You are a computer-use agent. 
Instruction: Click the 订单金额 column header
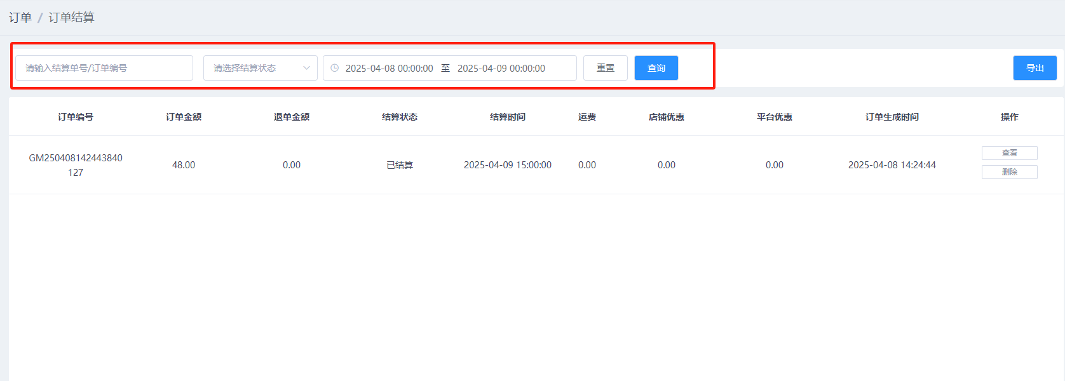click(x=184, y=117)
